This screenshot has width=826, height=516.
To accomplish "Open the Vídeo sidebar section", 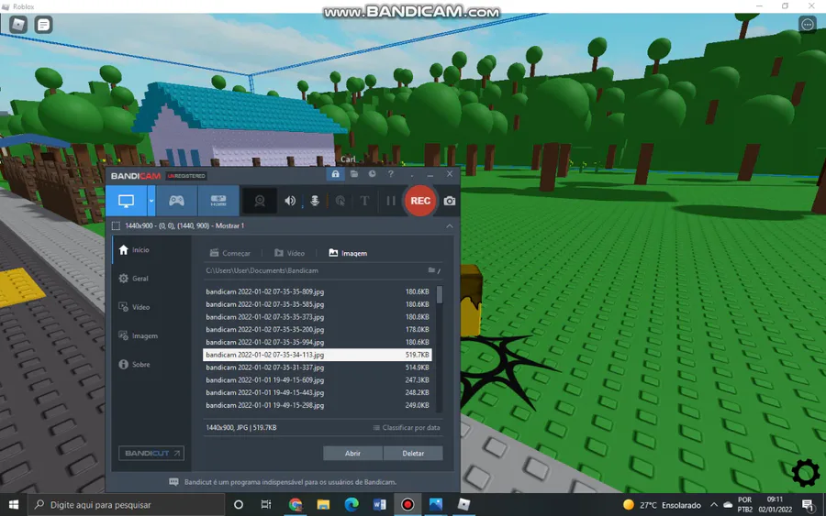I will 134,307.
